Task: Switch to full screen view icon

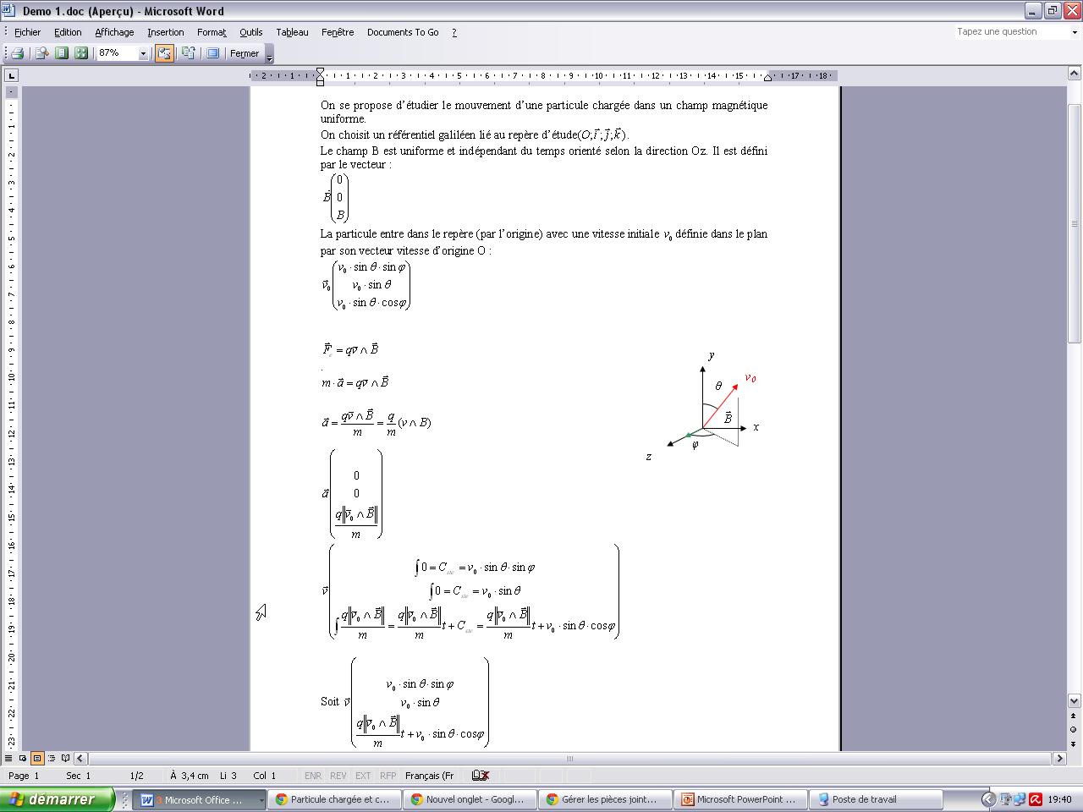Action: pyautogui.click(x=213, y=53)
